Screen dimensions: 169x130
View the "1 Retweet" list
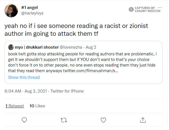click(15, 106)
